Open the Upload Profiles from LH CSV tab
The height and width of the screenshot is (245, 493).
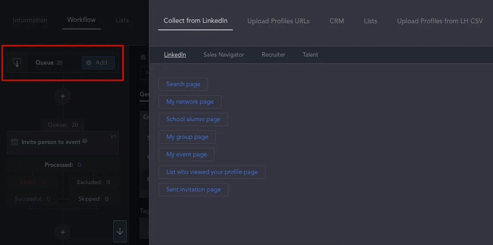[440, 21]
